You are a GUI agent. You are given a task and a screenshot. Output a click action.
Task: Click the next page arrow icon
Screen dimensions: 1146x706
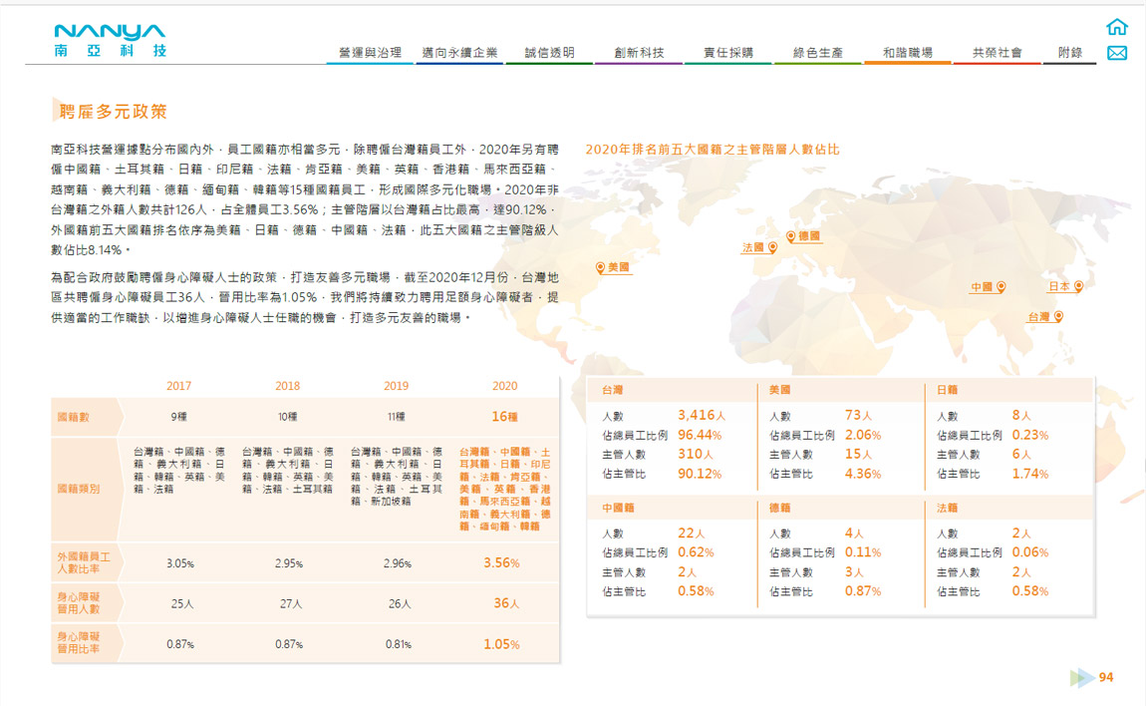pyautogui.click(x=1081, y=678)
